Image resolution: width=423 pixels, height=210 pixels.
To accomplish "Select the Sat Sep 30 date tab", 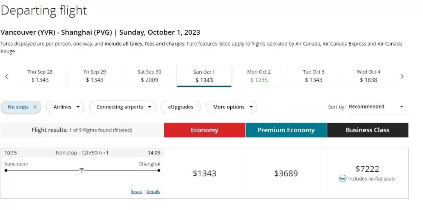I will [149, 76].
